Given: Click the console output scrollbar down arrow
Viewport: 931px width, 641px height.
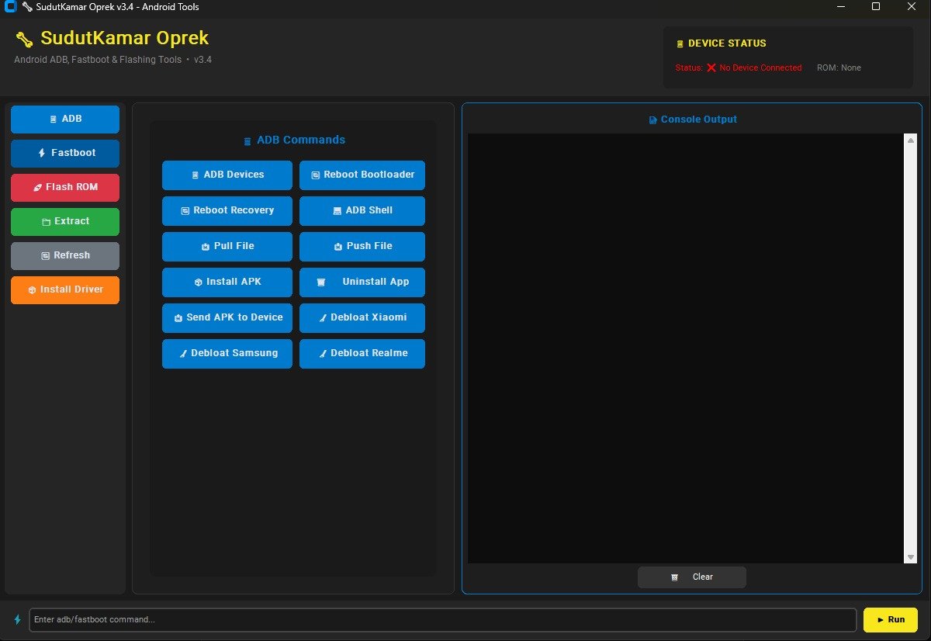Looking at the screenshot, I should (909, 556).
